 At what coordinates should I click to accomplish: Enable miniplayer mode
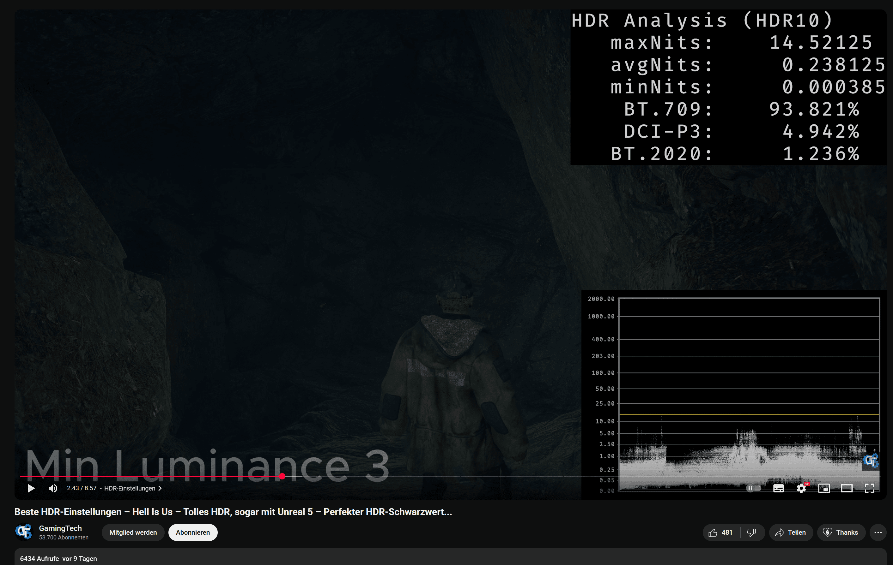pos(824,488)
